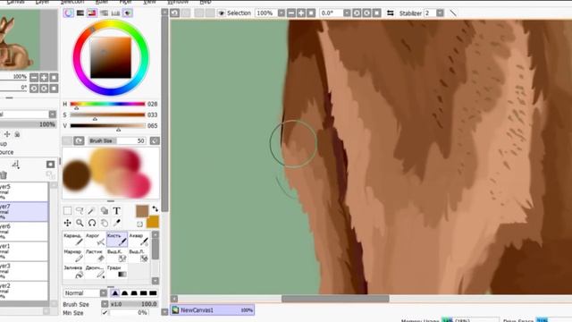Image resolution: width=572 pixels, height=322 pixels.
Task: Select the Zoom magnifier tool
Action: coord(80,223)
